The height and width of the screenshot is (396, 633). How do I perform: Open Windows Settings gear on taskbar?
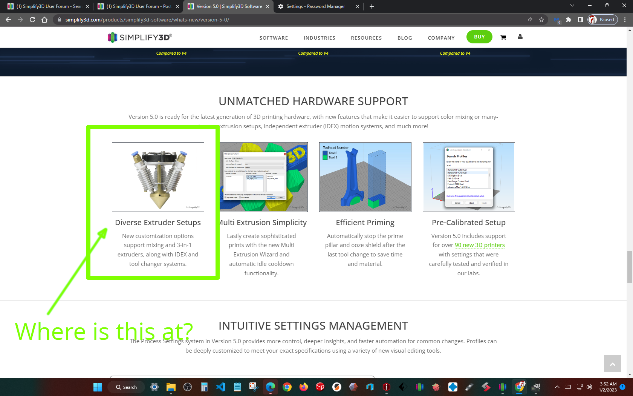click(154, 387)
